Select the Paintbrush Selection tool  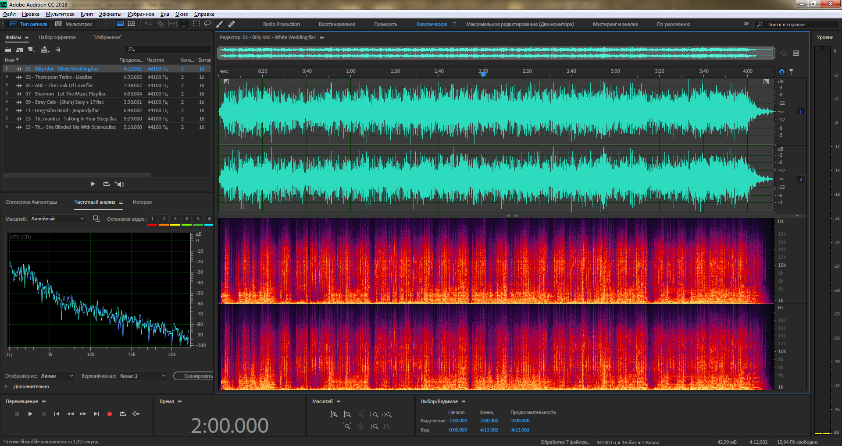(220, 24)
